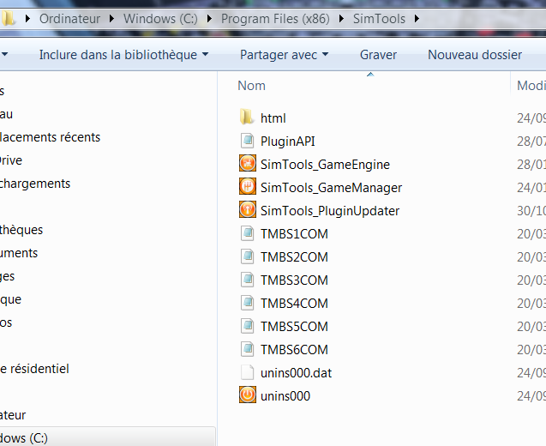Screen dimensions: 546x446
Task: Click the folder icon in address bar
Action: [8, 18]
